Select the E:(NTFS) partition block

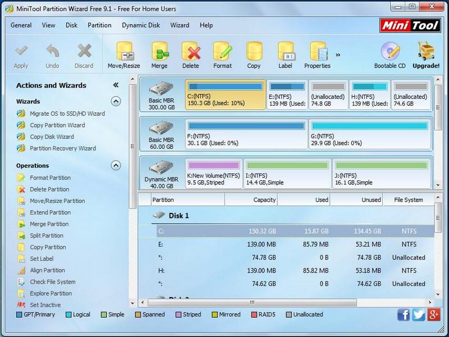pos(287,94)
